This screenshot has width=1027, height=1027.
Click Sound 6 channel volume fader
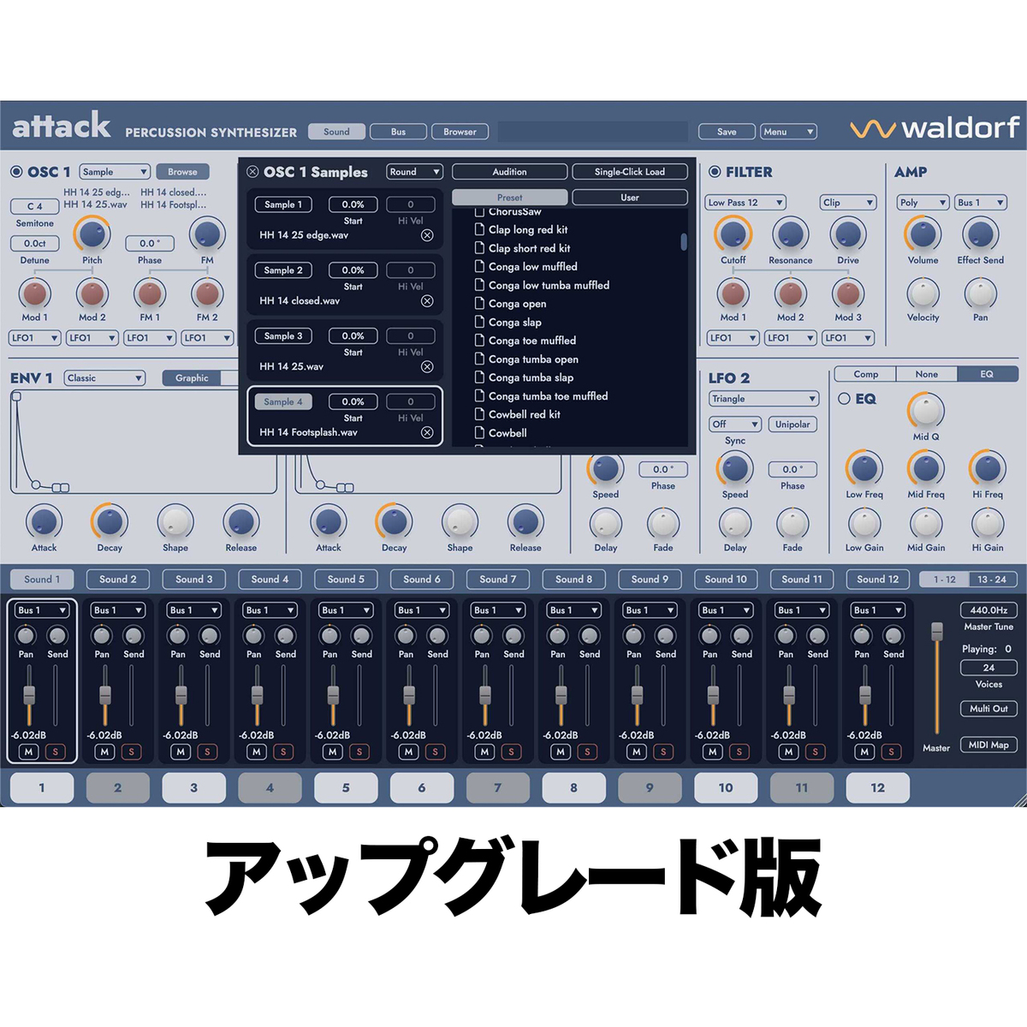tap(408, 694)
